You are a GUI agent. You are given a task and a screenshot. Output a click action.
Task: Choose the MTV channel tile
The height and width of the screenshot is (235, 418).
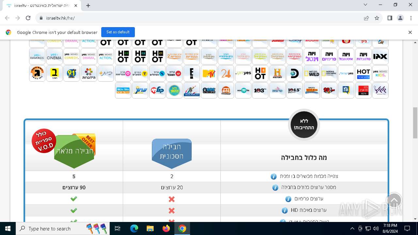(x=209, y=73)
